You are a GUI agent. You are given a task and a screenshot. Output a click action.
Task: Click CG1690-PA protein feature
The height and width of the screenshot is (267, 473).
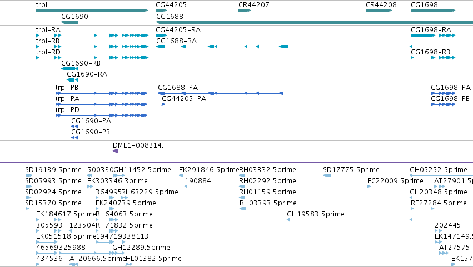74,127
